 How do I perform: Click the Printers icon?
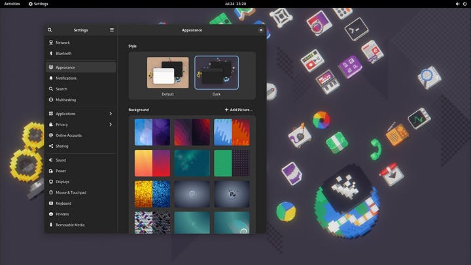[x=51, y=214]
